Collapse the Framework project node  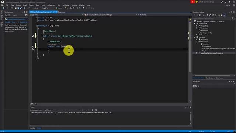194,24
